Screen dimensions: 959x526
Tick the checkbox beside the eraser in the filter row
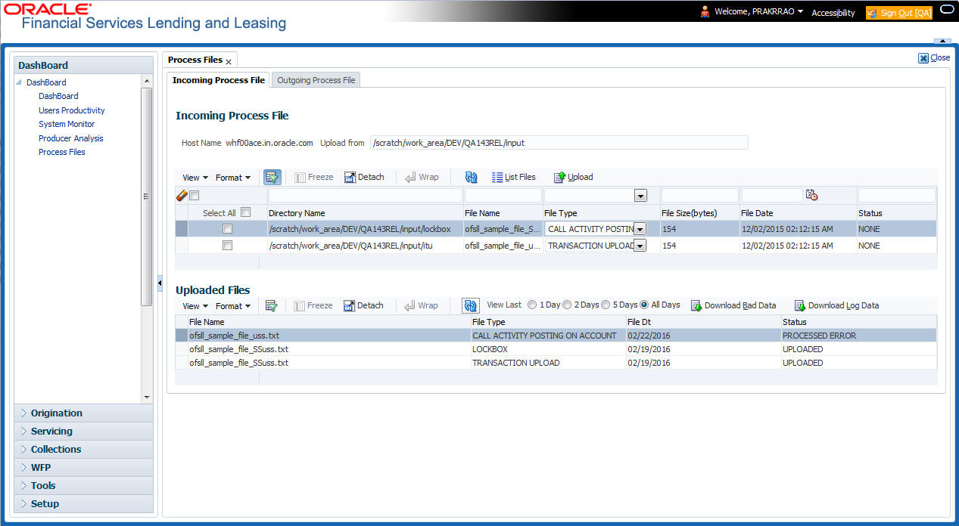195,196
